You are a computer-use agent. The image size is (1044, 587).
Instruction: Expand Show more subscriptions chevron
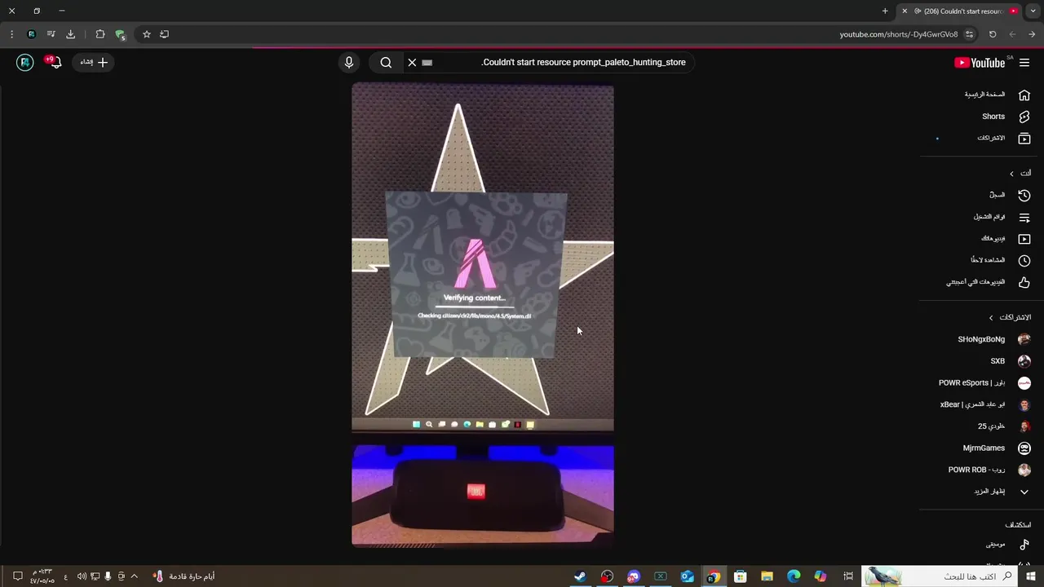[1024, 492]
